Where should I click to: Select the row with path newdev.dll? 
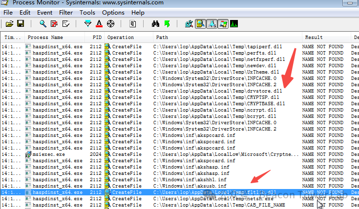click(x=180, y=66)
